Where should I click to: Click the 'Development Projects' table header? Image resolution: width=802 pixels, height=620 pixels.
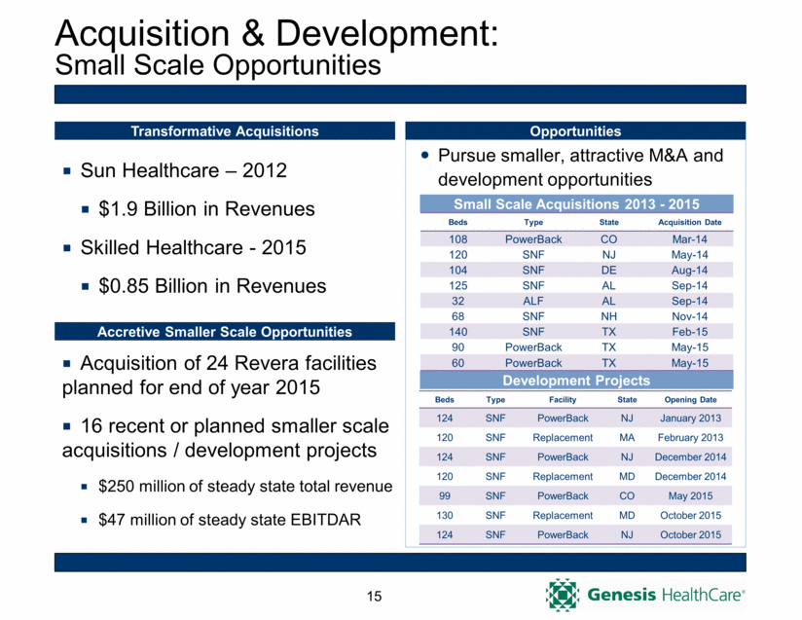[x=576, y=381]
